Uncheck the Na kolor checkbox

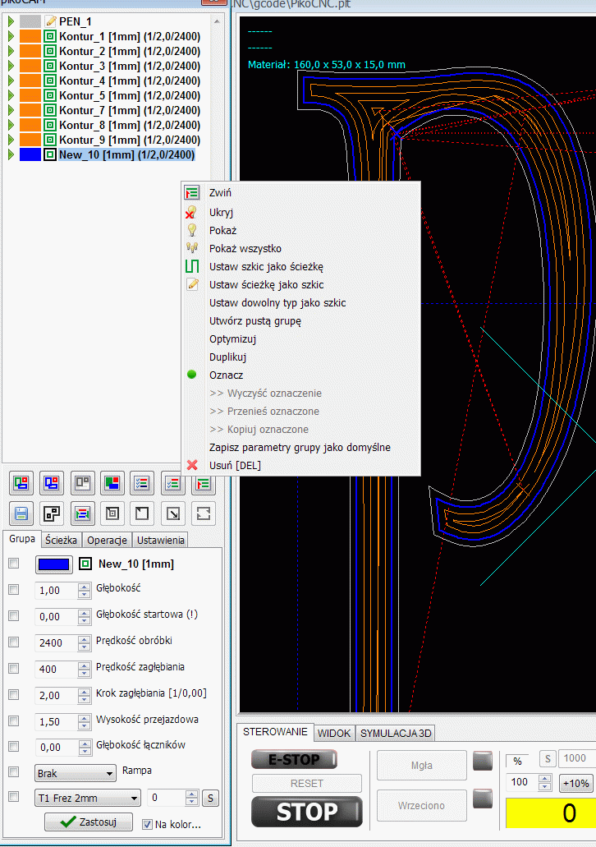147,824
